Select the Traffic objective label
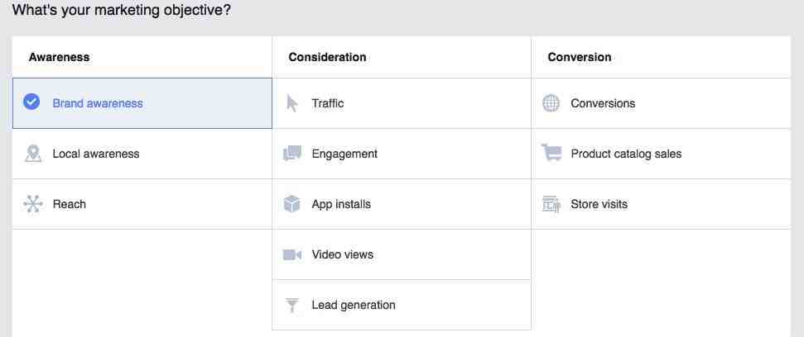804x337 pixels. [x=328, y=103]
